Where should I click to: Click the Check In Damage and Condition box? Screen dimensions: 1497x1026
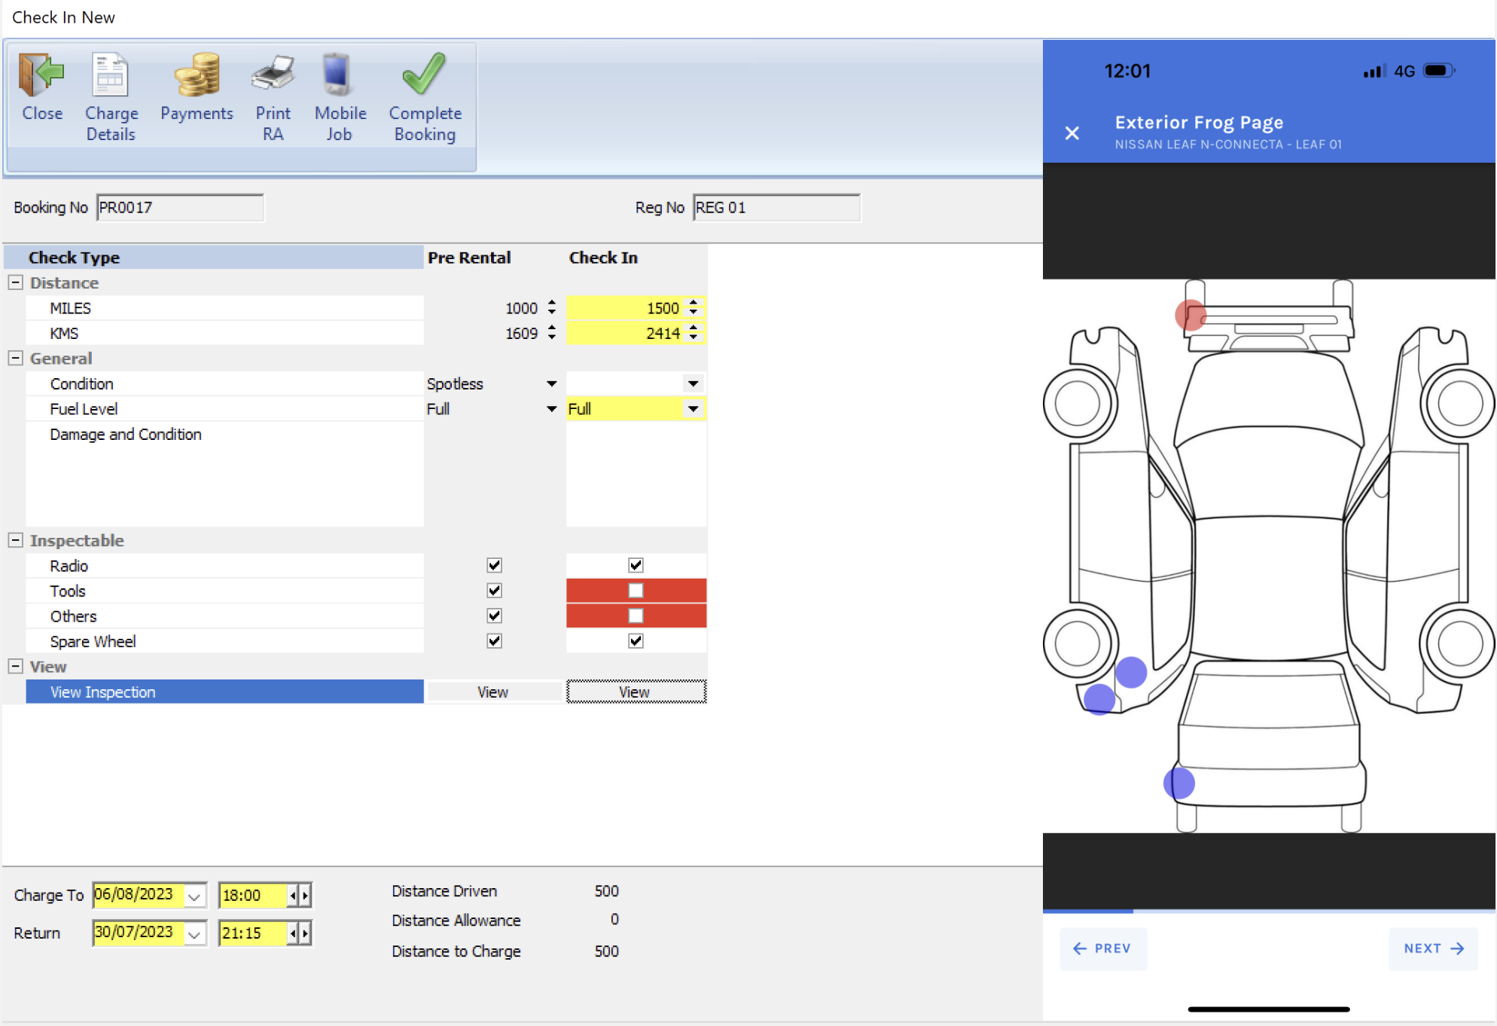[x=636, y=474]
